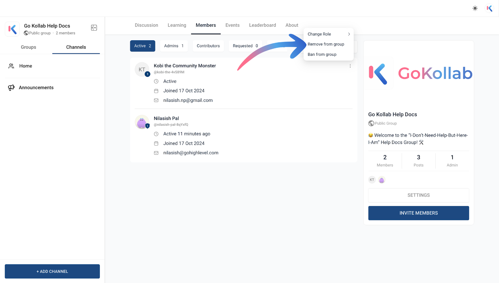Open the profile avatar in top right
This screenshot has width=499, height=283.
tap(490, 8)
